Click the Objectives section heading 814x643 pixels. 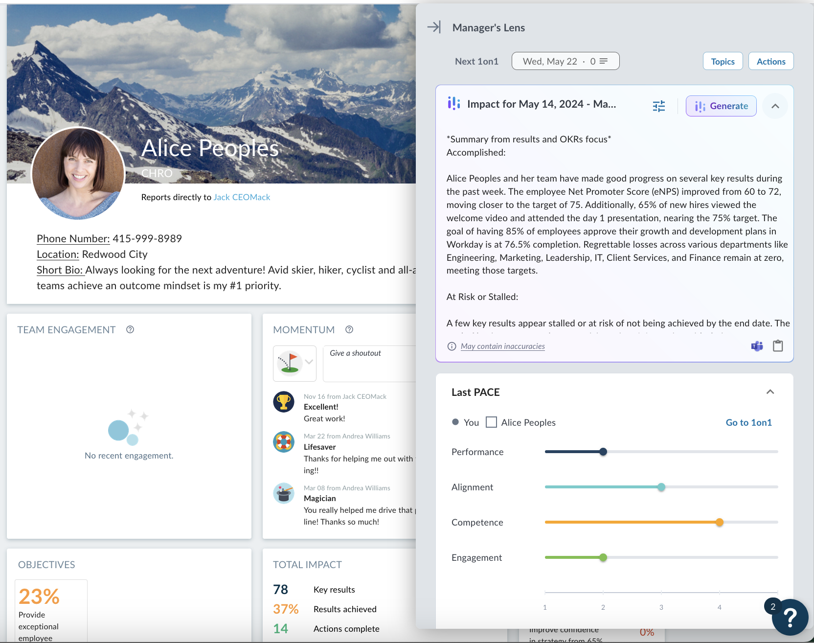tap(46, 565)
